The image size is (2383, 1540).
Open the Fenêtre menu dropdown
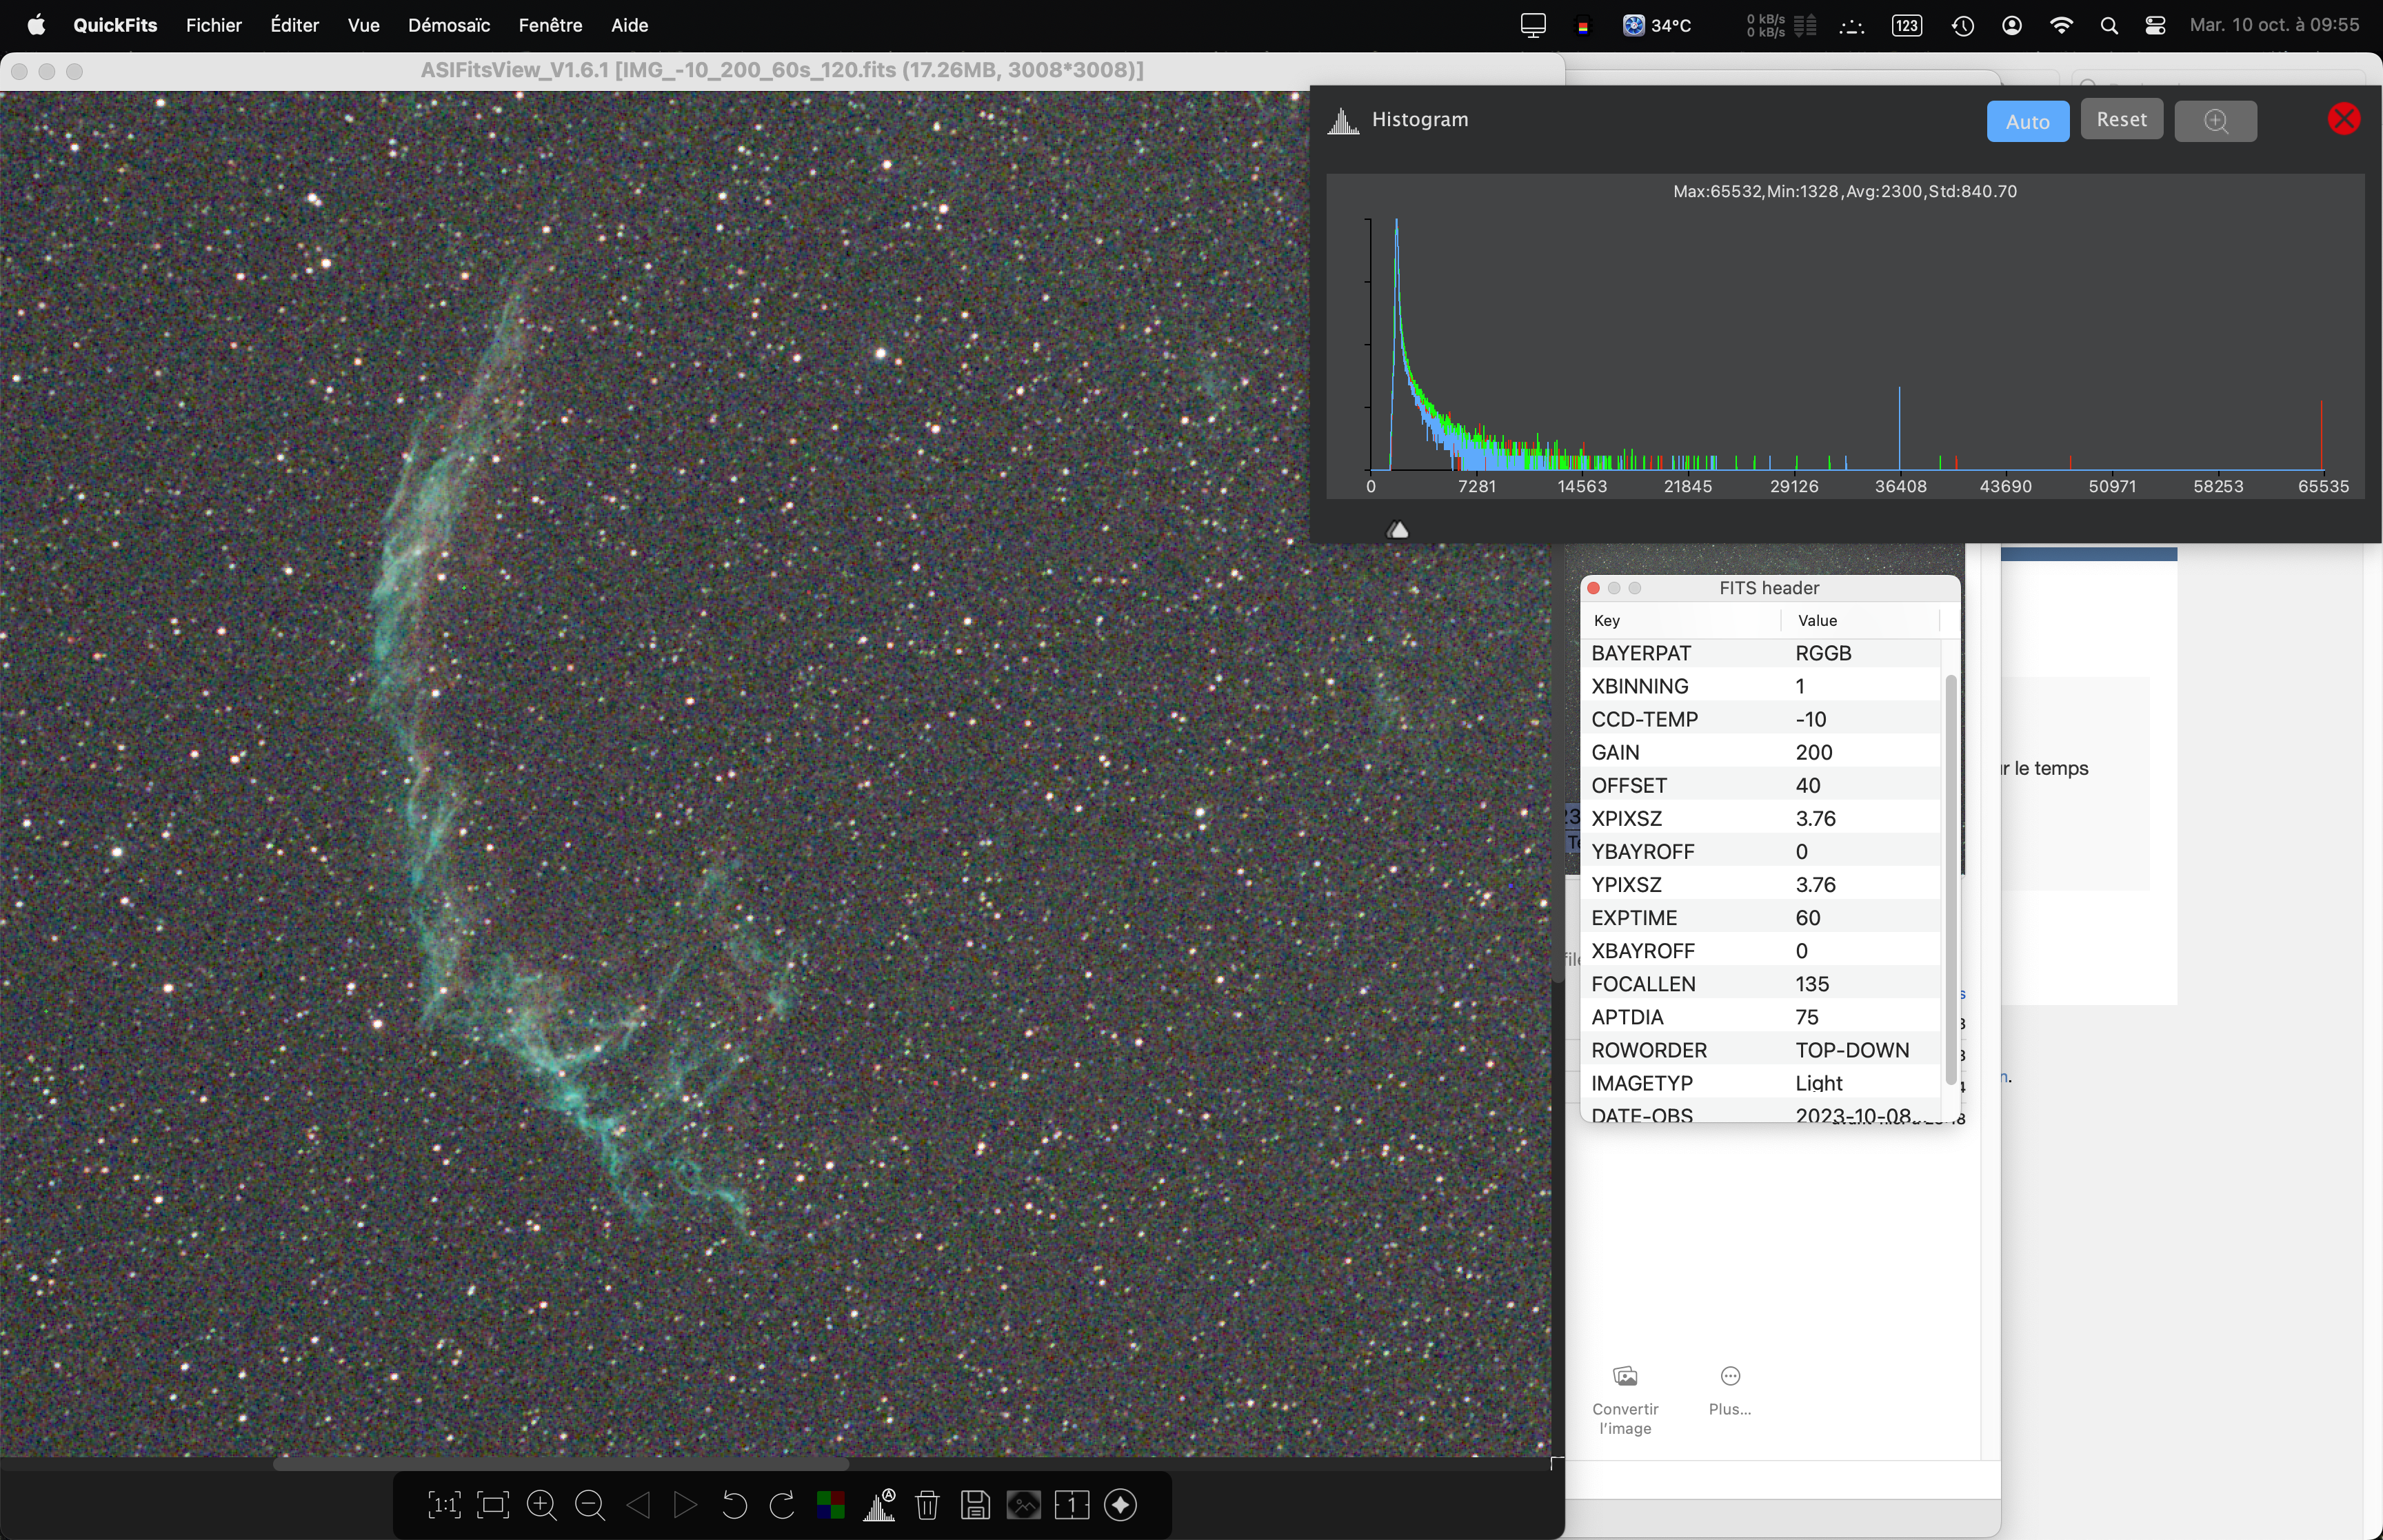550,25
